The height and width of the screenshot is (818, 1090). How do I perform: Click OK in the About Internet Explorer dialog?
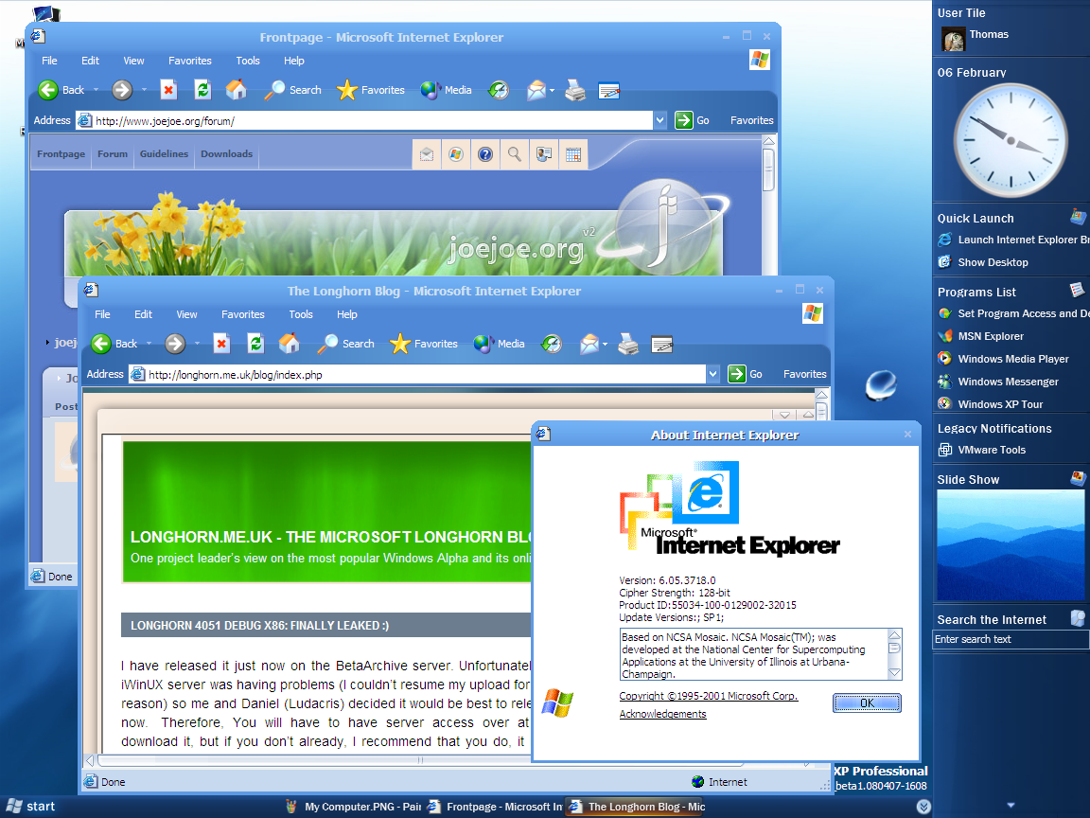click(867, 703)
